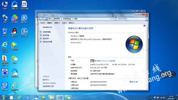This screenshot has height=100, width=178.
Task: Click the blank document taskbar icon
Action: coord(12,97)
